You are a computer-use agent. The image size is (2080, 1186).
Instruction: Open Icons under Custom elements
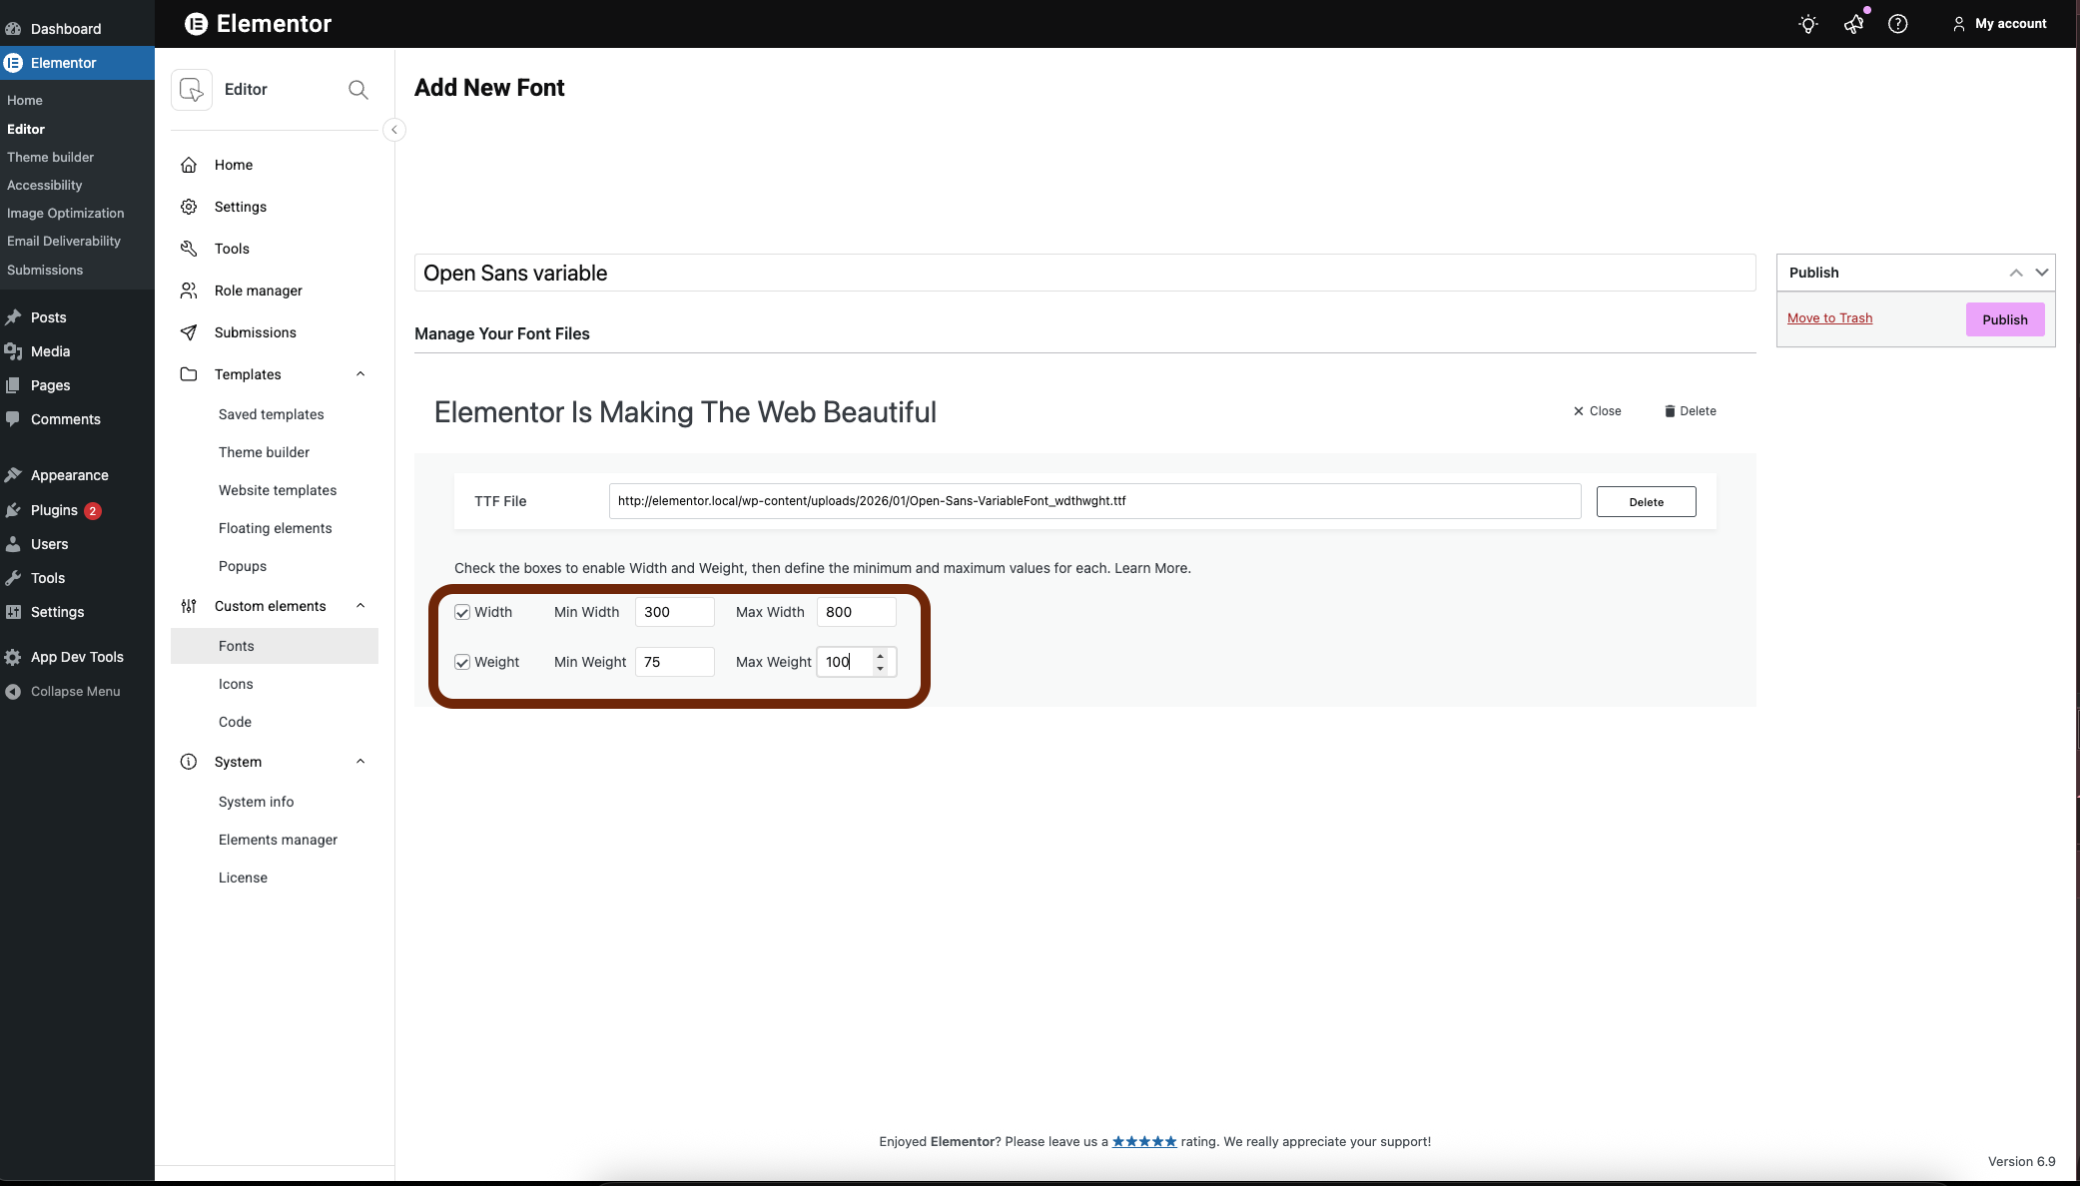pos(236,684)
